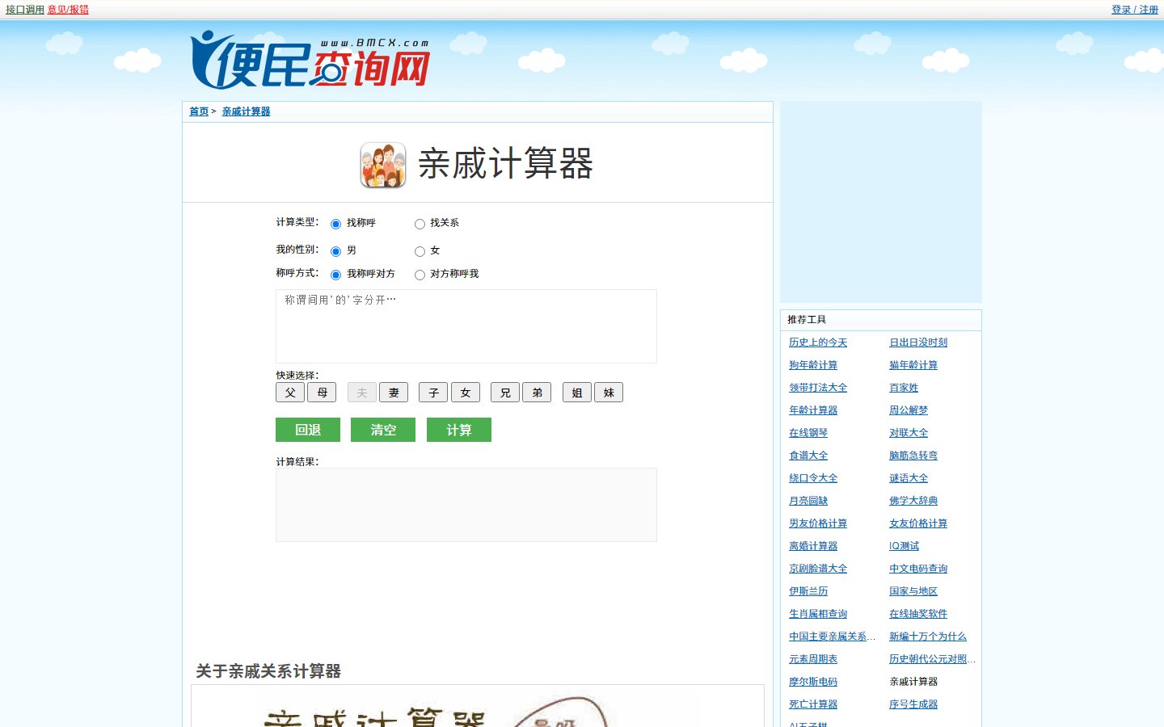Open 周公解梦 link
1164x727 pixels.
909,410
